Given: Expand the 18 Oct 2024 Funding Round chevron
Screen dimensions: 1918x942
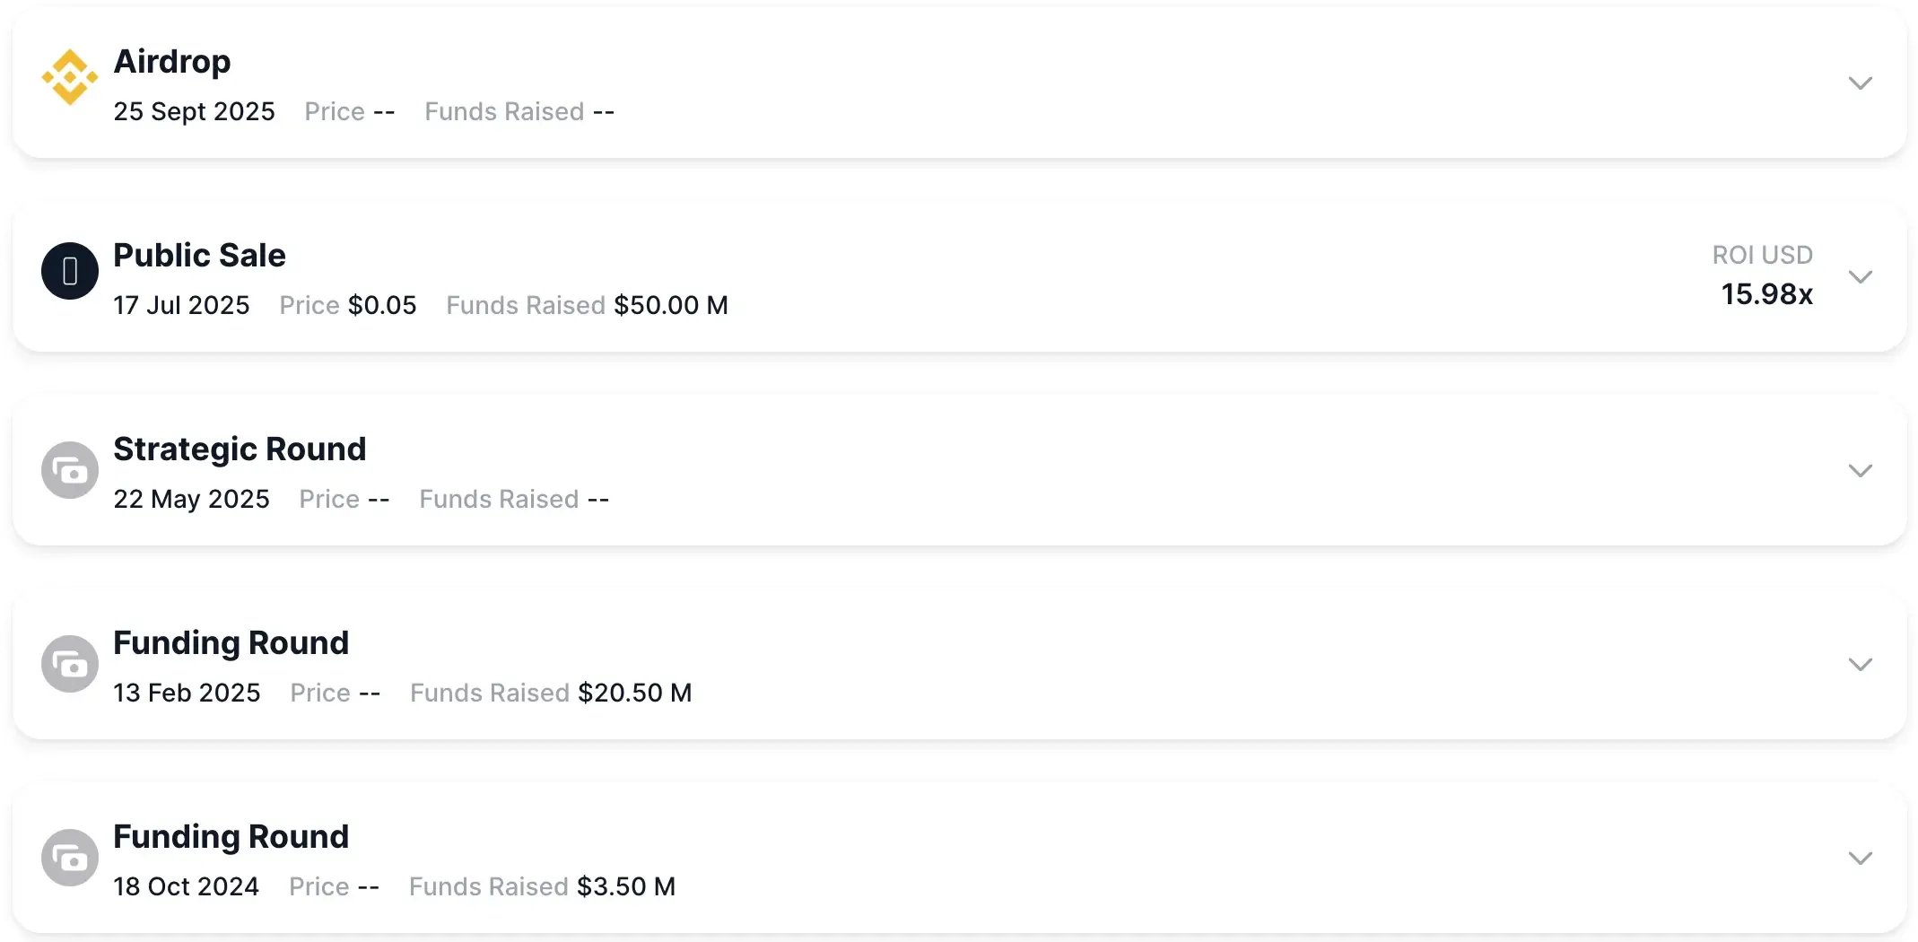Looking at the screenshot, I should [x=1860, y=859].
